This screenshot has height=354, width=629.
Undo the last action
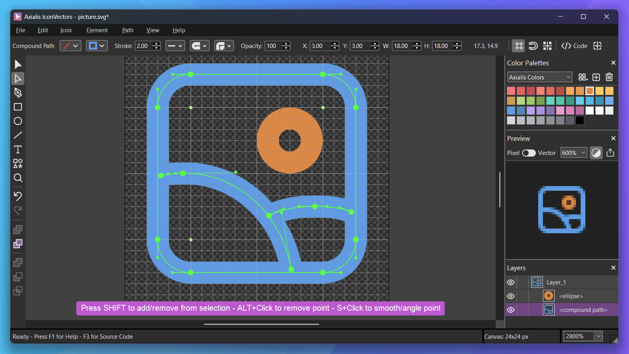click(x=18, y=196)
